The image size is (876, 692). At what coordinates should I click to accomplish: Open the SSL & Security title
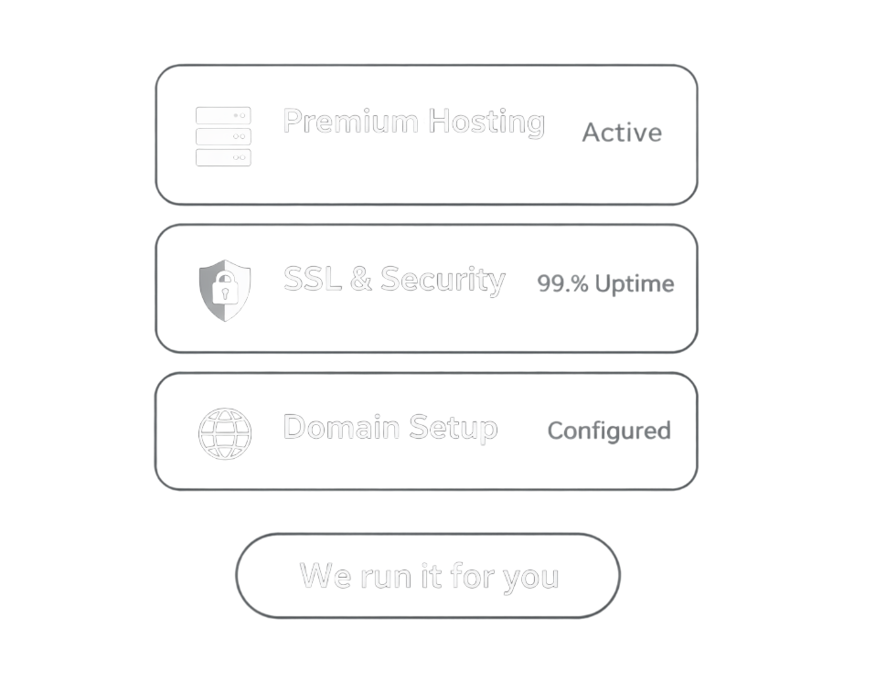tap(394, 279)
